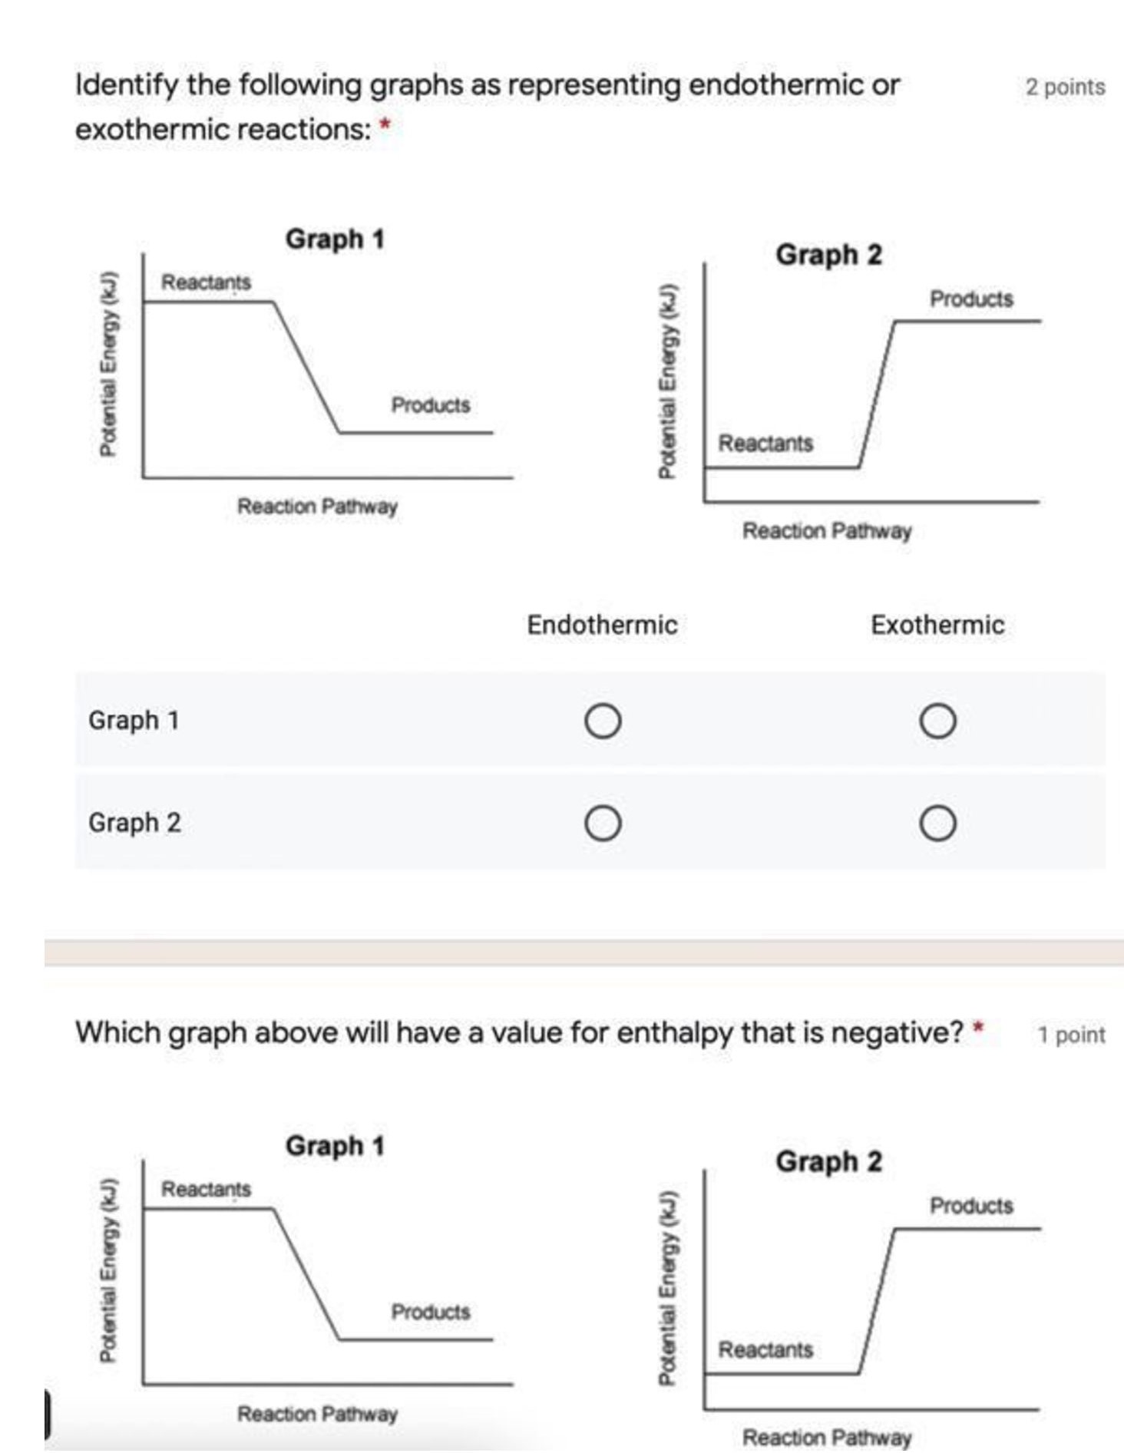Viewport: 1124px width, 1453px height.
Task: Click Graph 1 title under enthalpy question
Action: [x=335, y=1146]
